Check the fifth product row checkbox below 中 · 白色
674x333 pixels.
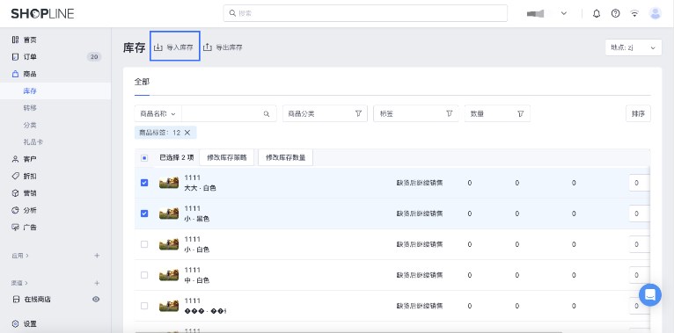pyautogui.click(x=144, y=306)
